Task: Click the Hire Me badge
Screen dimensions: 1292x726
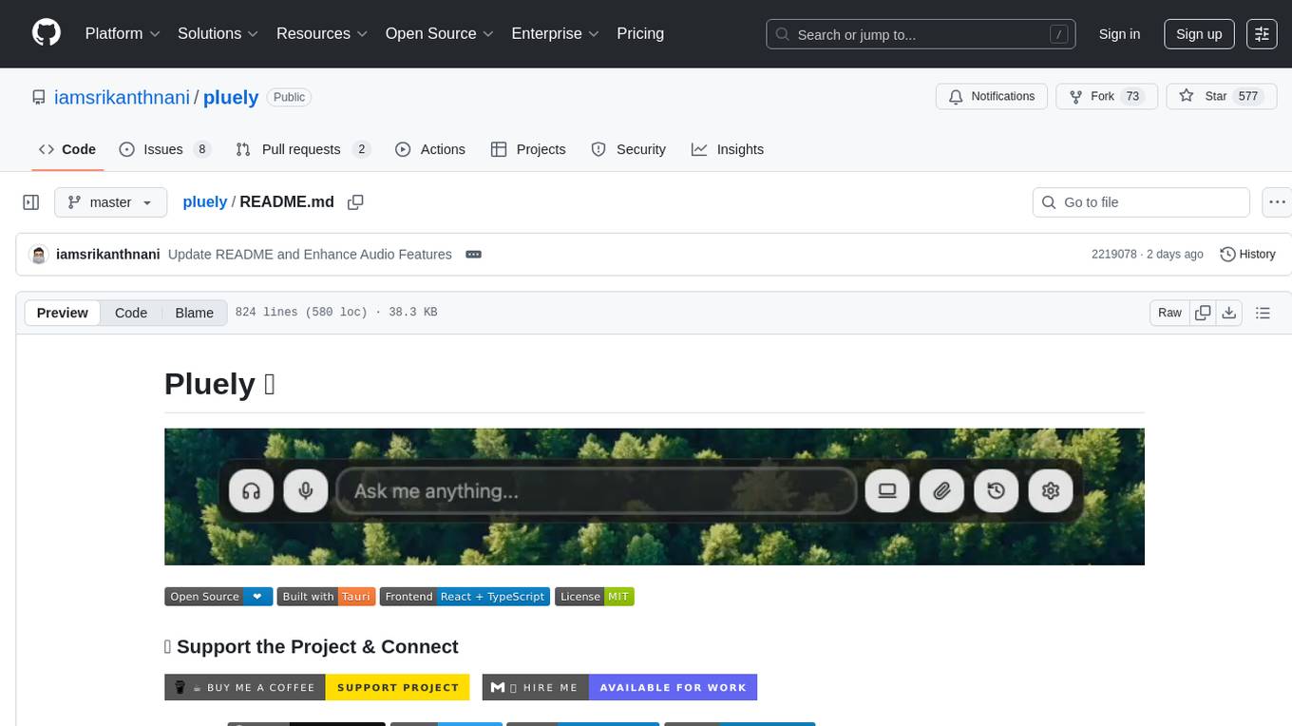Action: click(x=619, y=687)
